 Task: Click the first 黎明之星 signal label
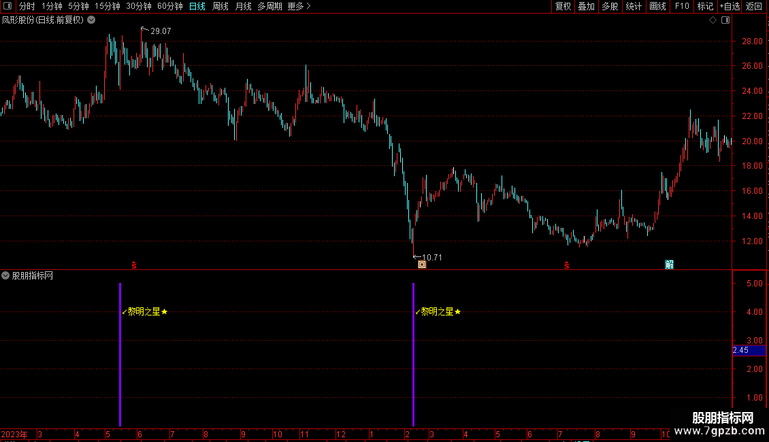point(144,311)
